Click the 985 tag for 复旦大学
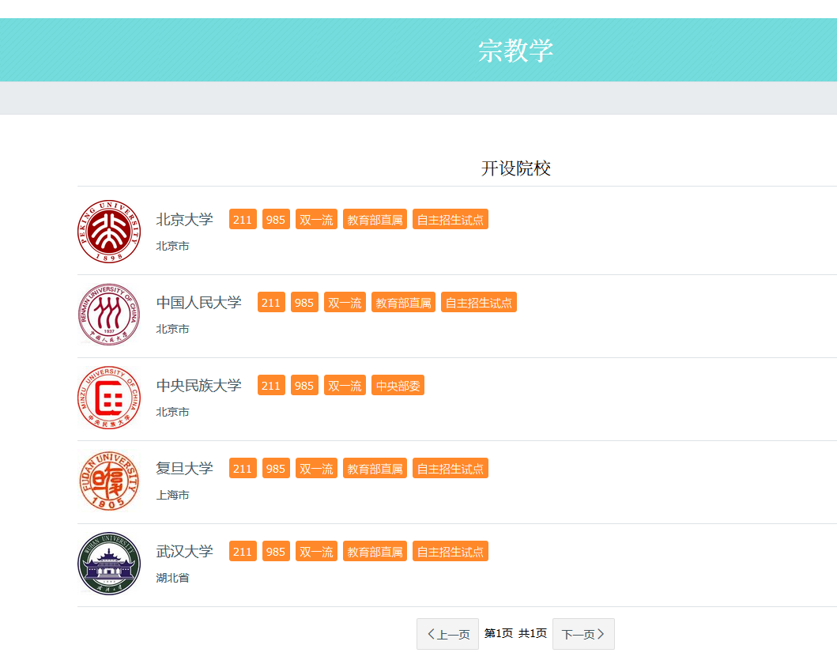This screenshot has height=664, width=837. tap(275, 469)
